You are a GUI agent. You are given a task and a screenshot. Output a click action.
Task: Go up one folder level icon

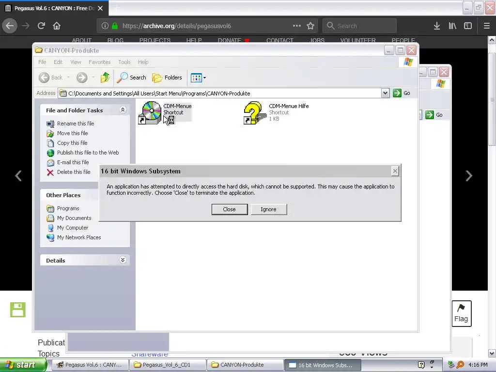coord(105,77)
